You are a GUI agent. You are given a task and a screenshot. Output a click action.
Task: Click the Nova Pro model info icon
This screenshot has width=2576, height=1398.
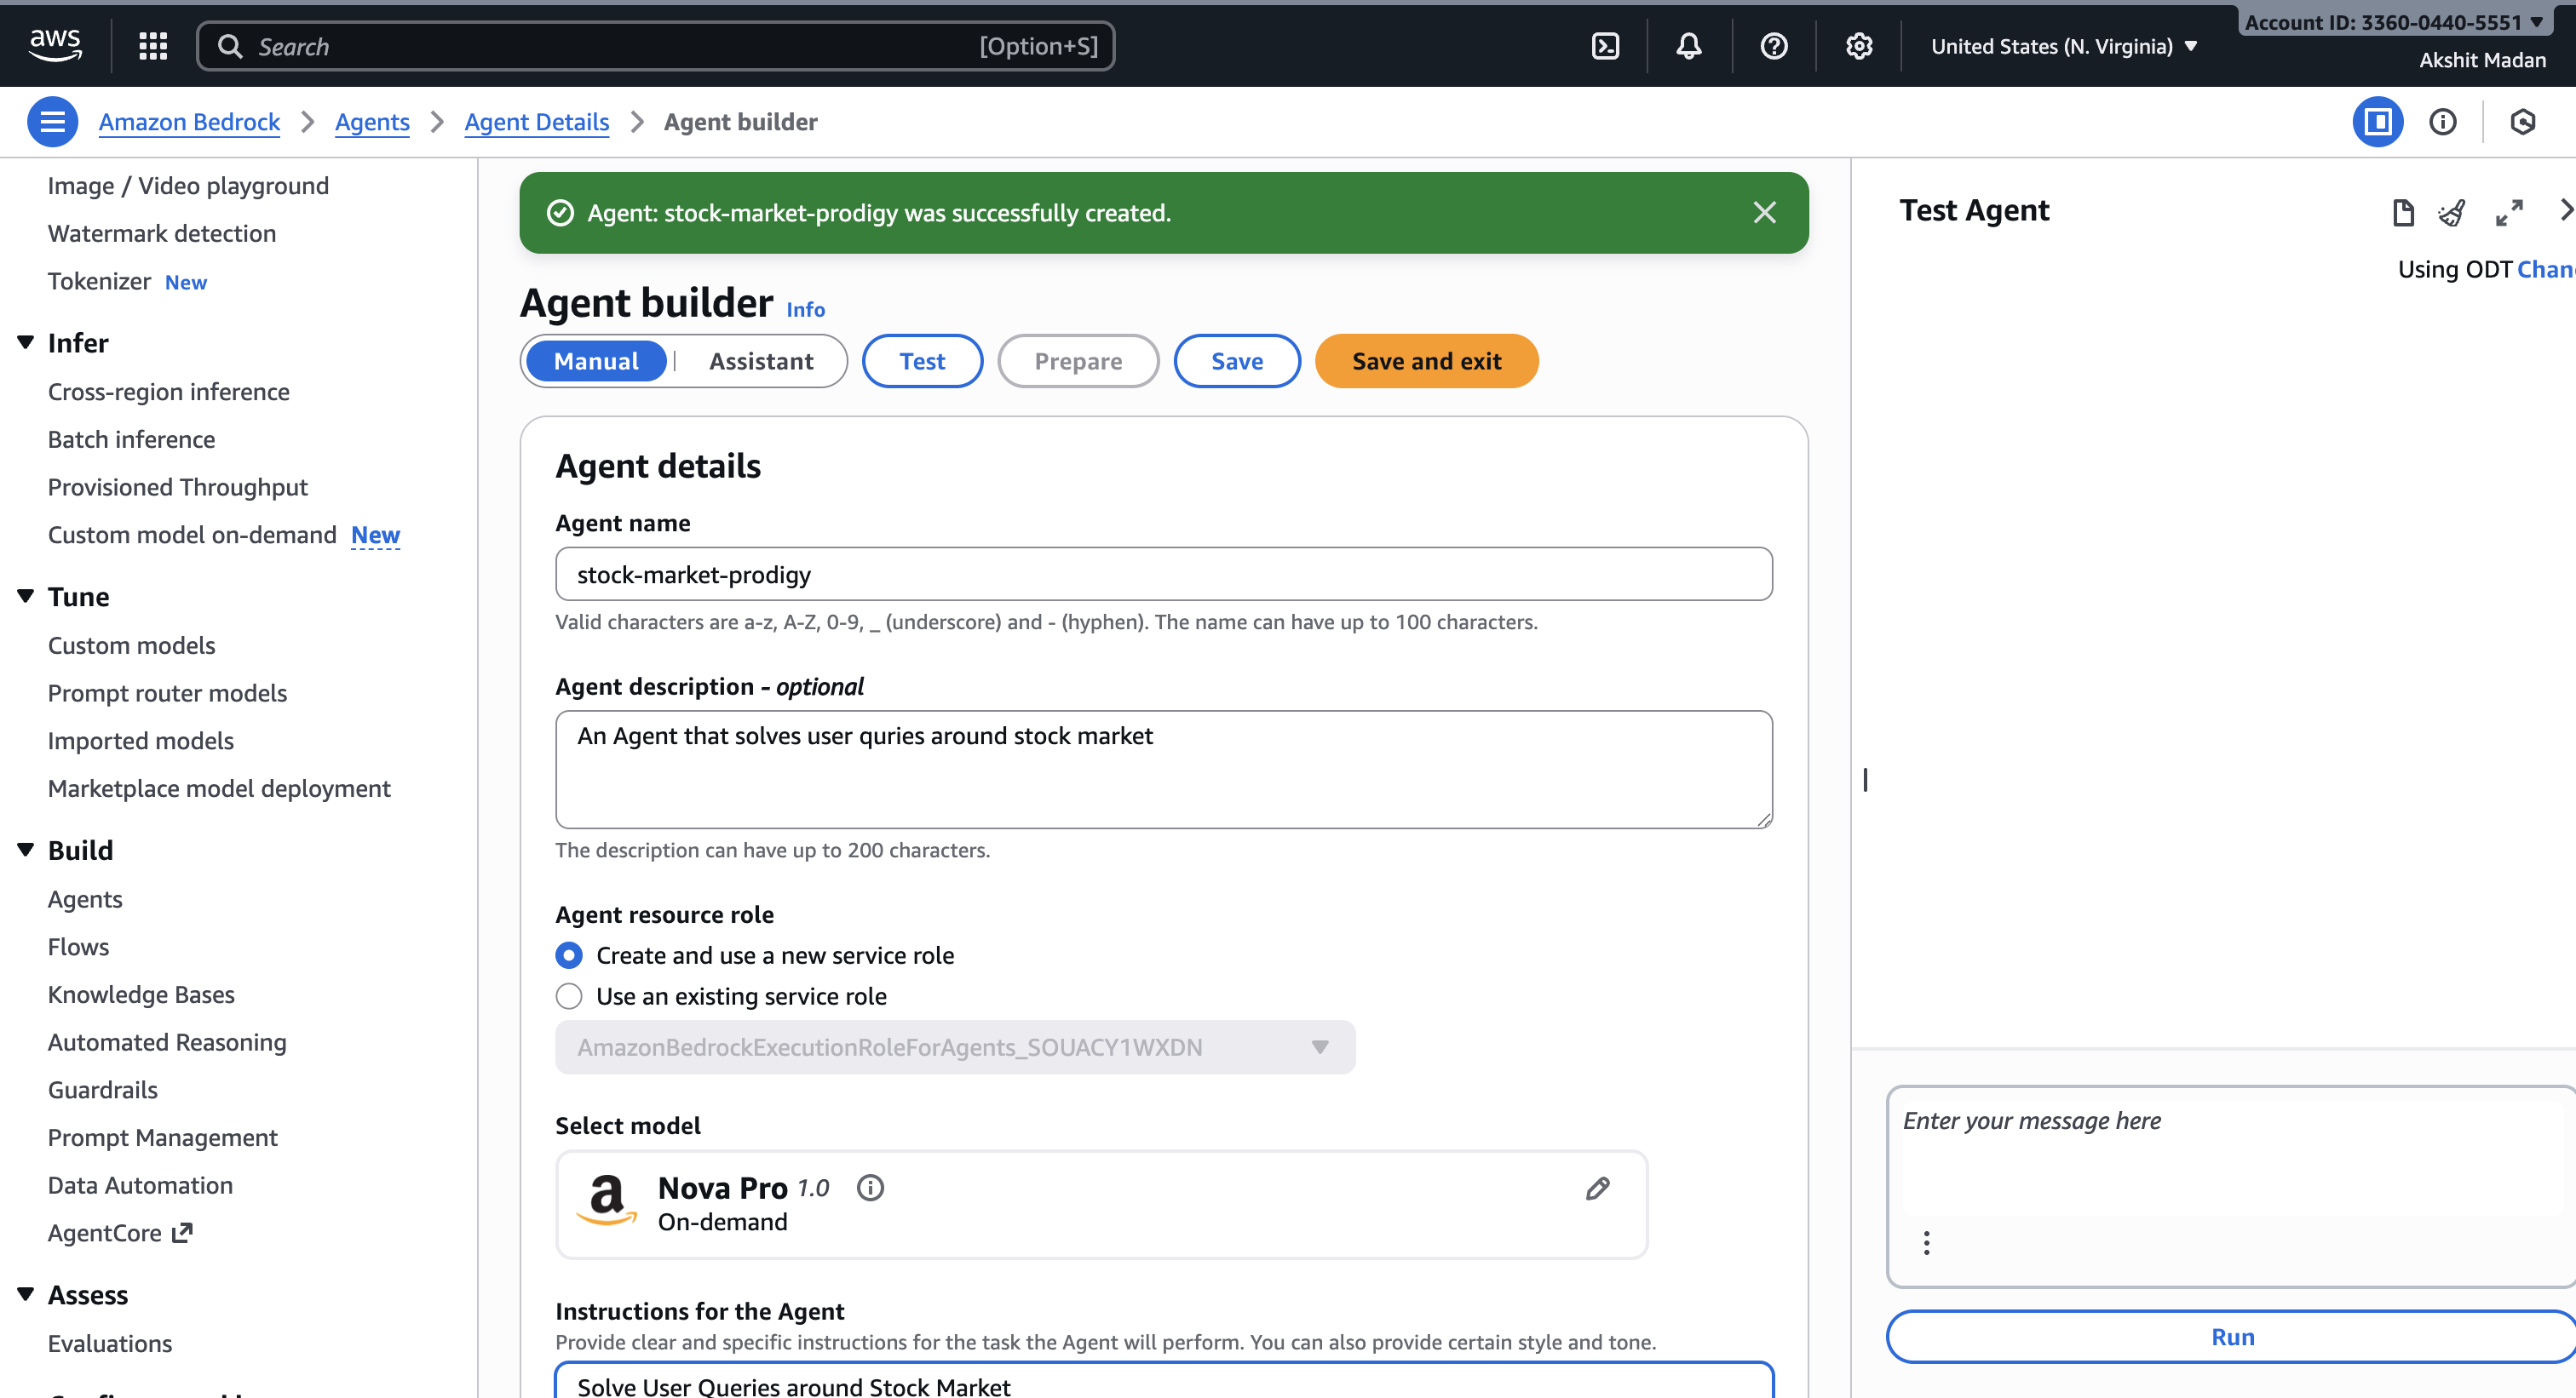coord(870,1187)
